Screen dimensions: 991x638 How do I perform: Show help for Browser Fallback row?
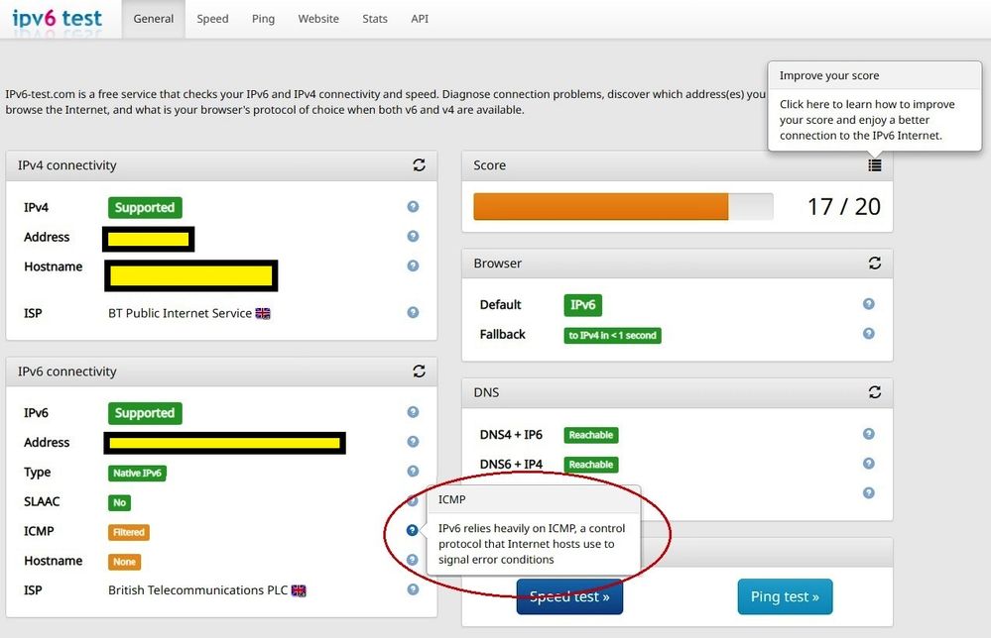point(869,334)
